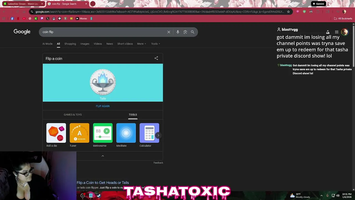
Task: Open Google Search Labs flask icon
Action: (x=328, y=32)
